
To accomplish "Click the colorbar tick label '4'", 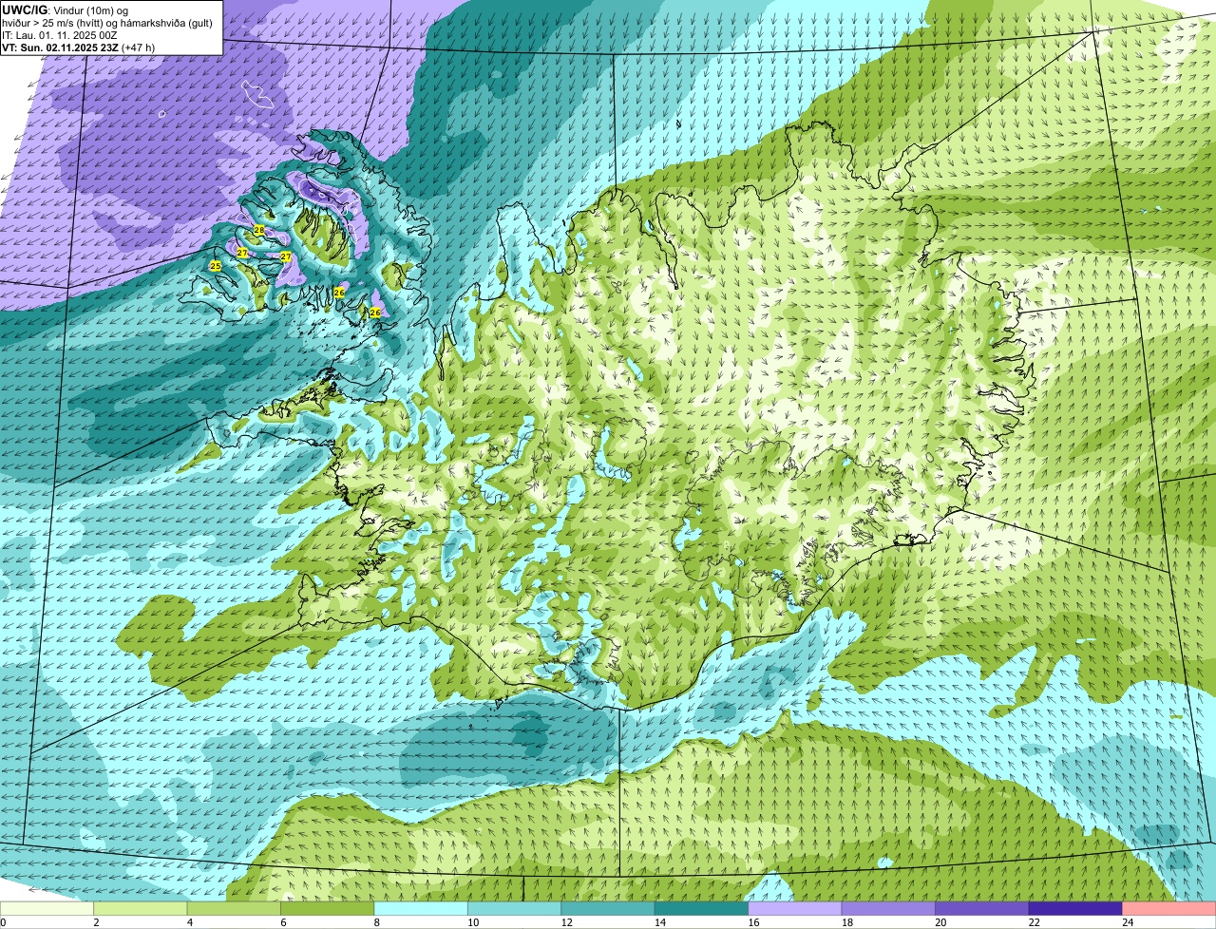I will point(190,922).
